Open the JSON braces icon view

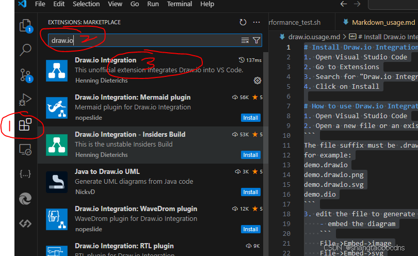click(25, 174)
